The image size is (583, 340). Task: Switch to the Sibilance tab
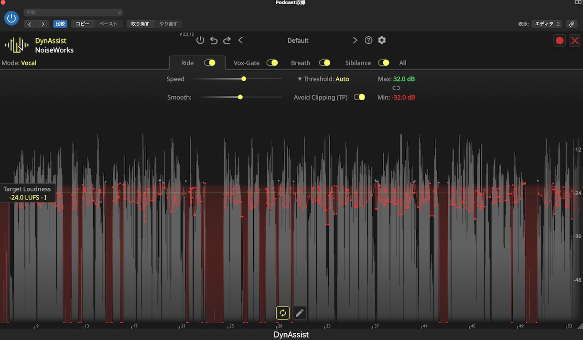[358, 63]
